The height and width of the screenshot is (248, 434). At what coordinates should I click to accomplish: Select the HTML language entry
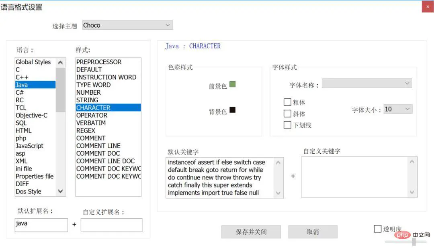pyautogui.click(x=23, y=130)
